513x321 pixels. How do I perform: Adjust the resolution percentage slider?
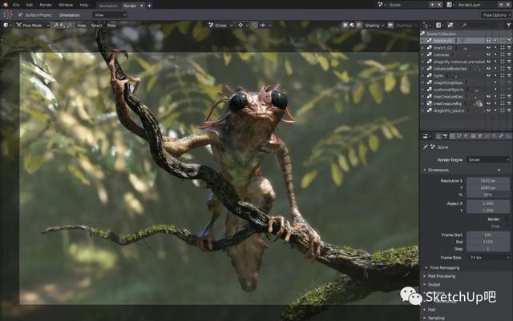point(488,195)
